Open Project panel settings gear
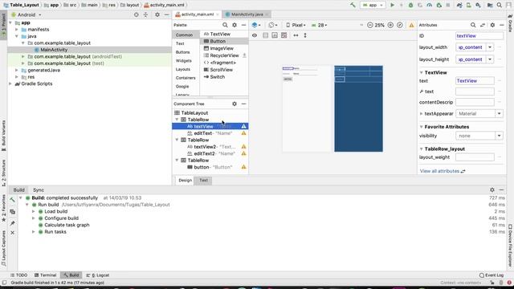Screen dimensions: 514x289 point(157,14)
